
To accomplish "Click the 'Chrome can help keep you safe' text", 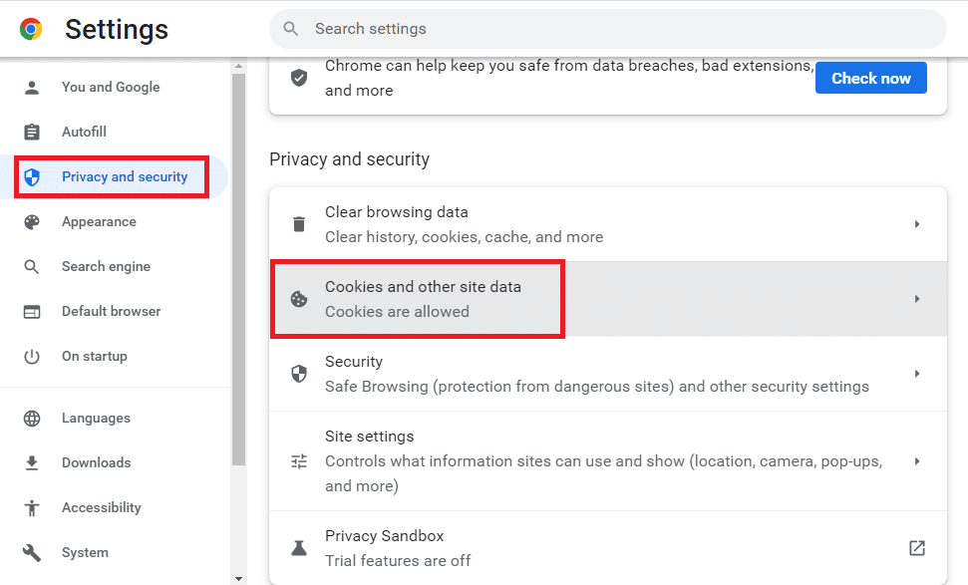I will (569, 78).
